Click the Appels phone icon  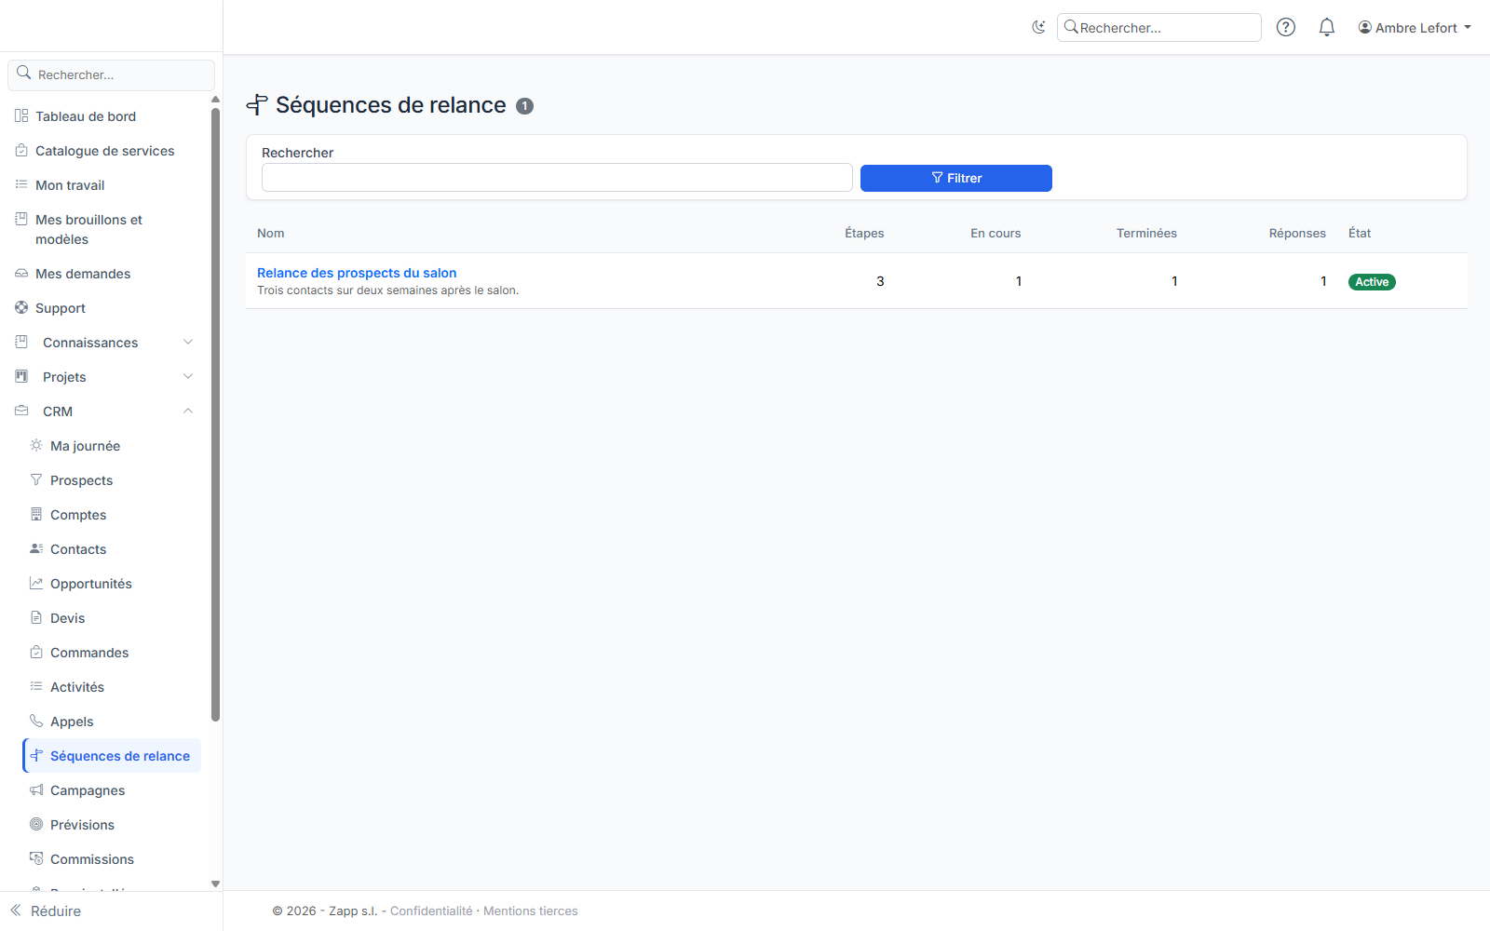point(36,721)
